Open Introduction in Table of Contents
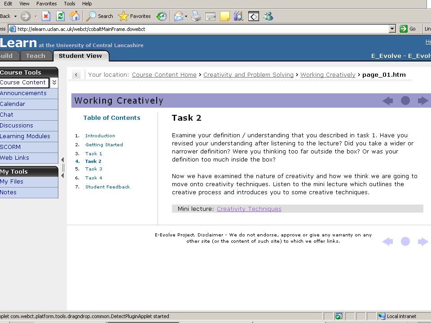431x323 pixels. (100, 135)
